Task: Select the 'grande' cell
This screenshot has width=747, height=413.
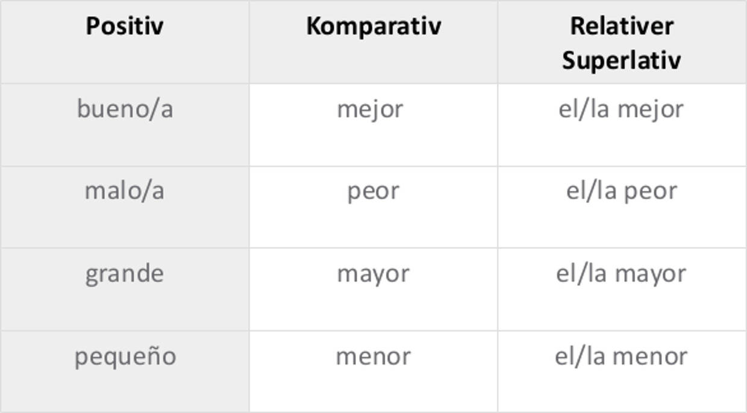Action: point(124,275)
